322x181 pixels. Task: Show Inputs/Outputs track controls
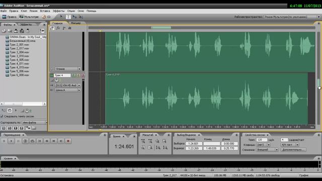point(52,28)
